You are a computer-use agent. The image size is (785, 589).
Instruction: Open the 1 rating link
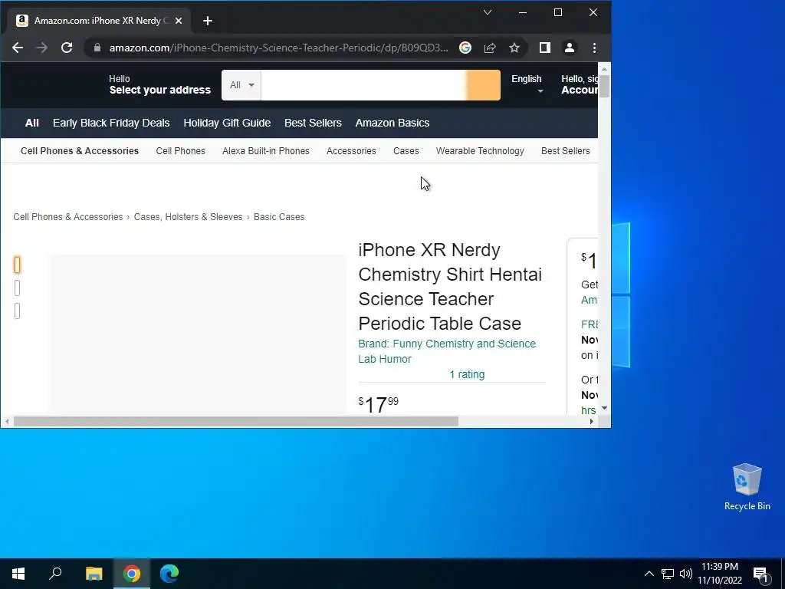pyautogui.click(x=467, y=374)
